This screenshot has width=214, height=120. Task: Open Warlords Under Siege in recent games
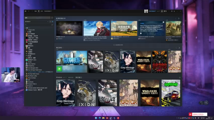click(x=144, y=62)
